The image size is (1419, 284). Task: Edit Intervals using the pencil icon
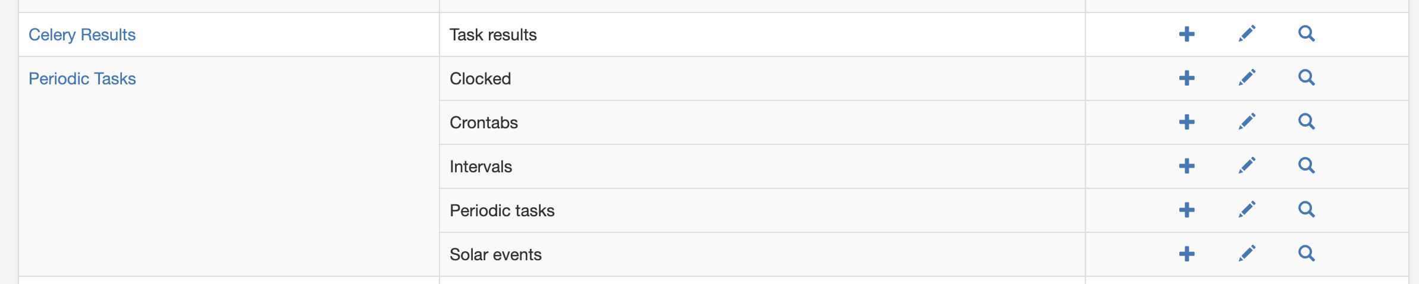[1247, 166]
